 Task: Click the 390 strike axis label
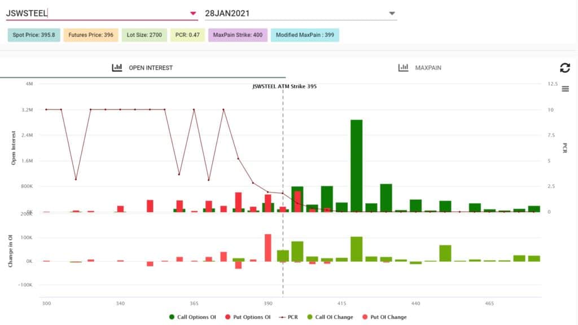(x=268, y=303)
